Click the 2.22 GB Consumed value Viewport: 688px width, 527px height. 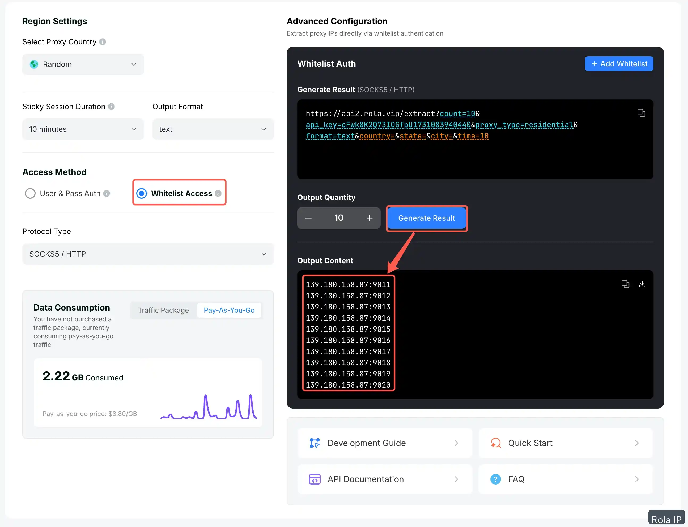click(x=83, y=376)
